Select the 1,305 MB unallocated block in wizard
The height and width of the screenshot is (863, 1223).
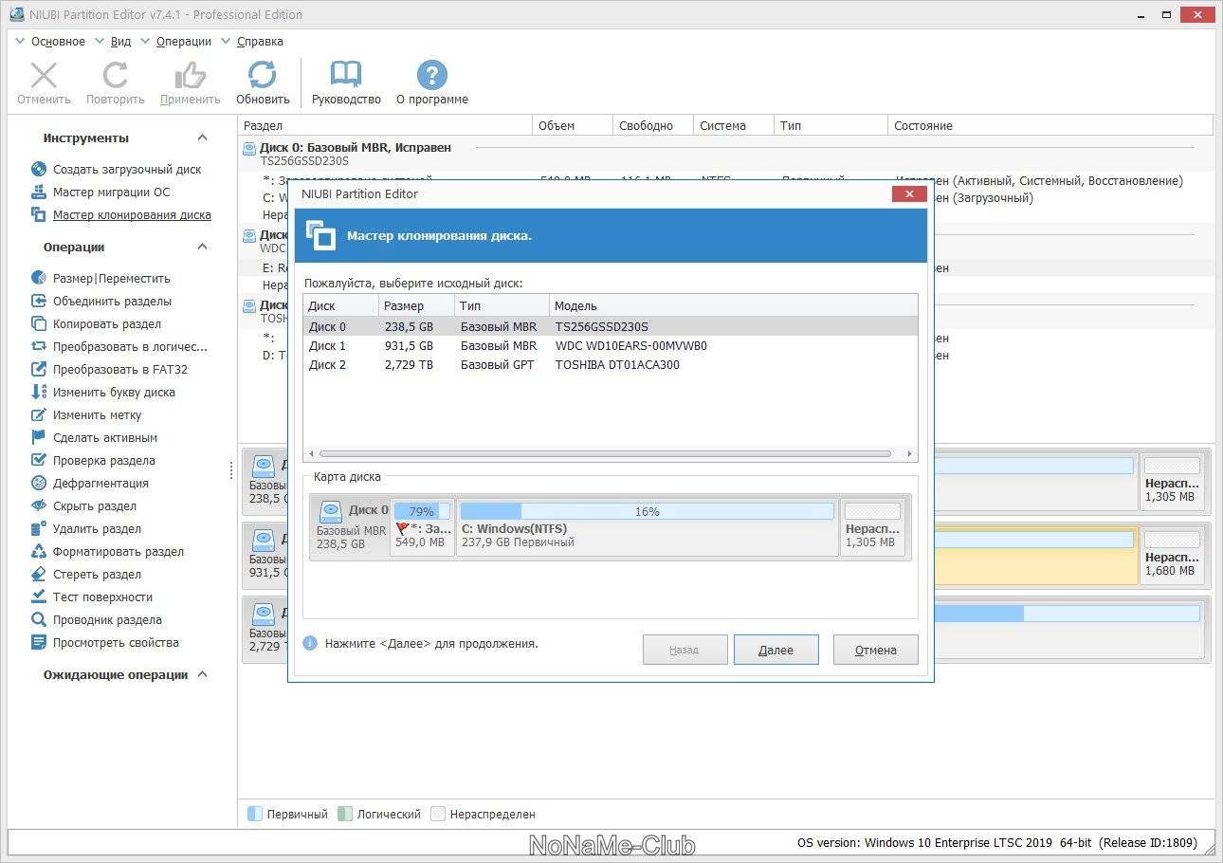tap(872, 526)
